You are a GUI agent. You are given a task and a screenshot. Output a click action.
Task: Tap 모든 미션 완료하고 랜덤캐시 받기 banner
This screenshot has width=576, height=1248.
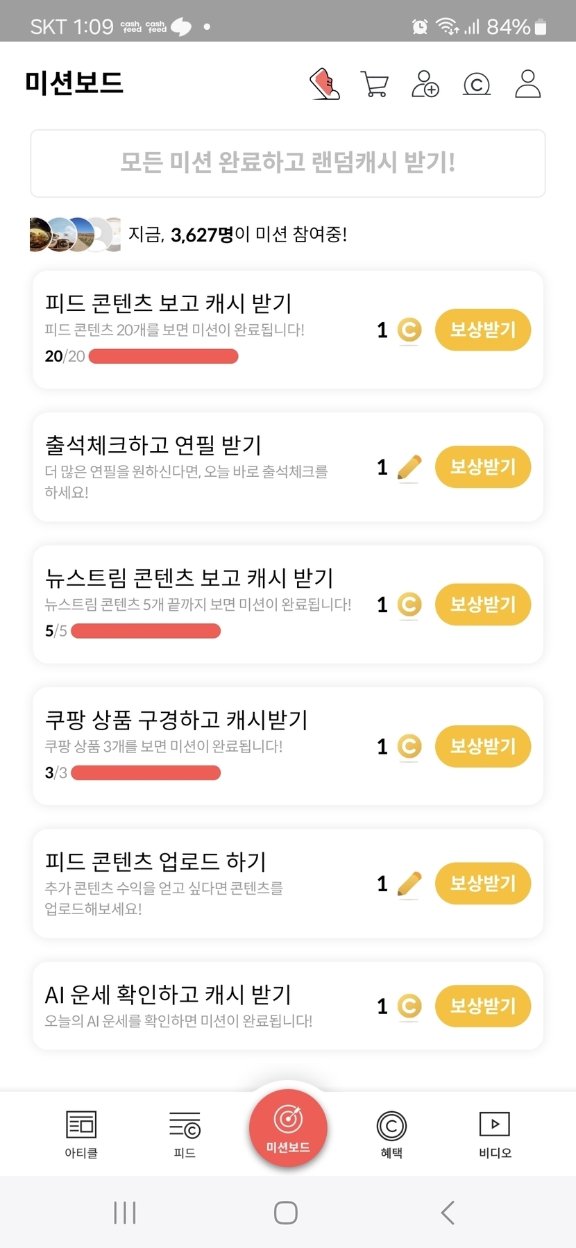click(x=288, y=163)
